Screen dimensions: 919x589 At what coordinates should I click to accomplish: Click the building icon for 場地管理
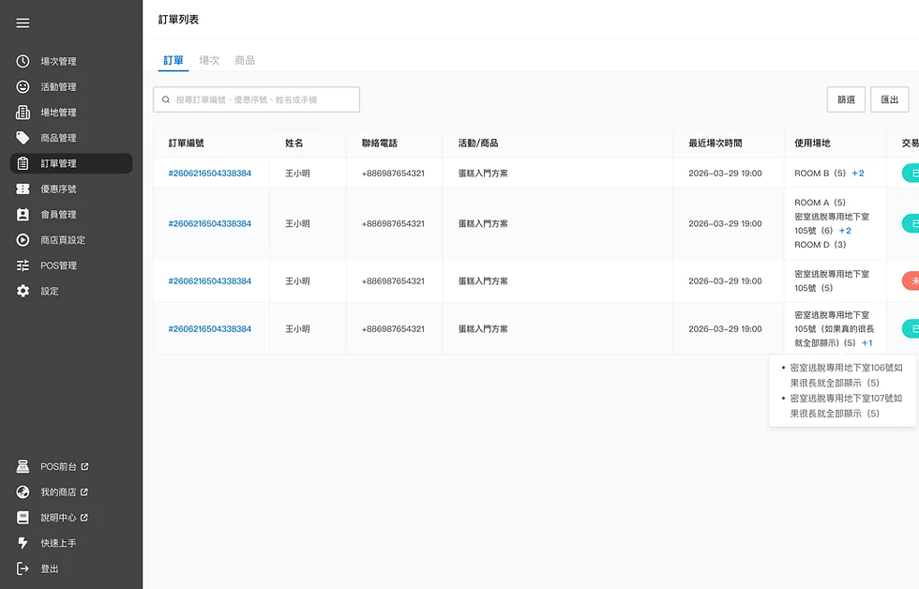(23, 112)
